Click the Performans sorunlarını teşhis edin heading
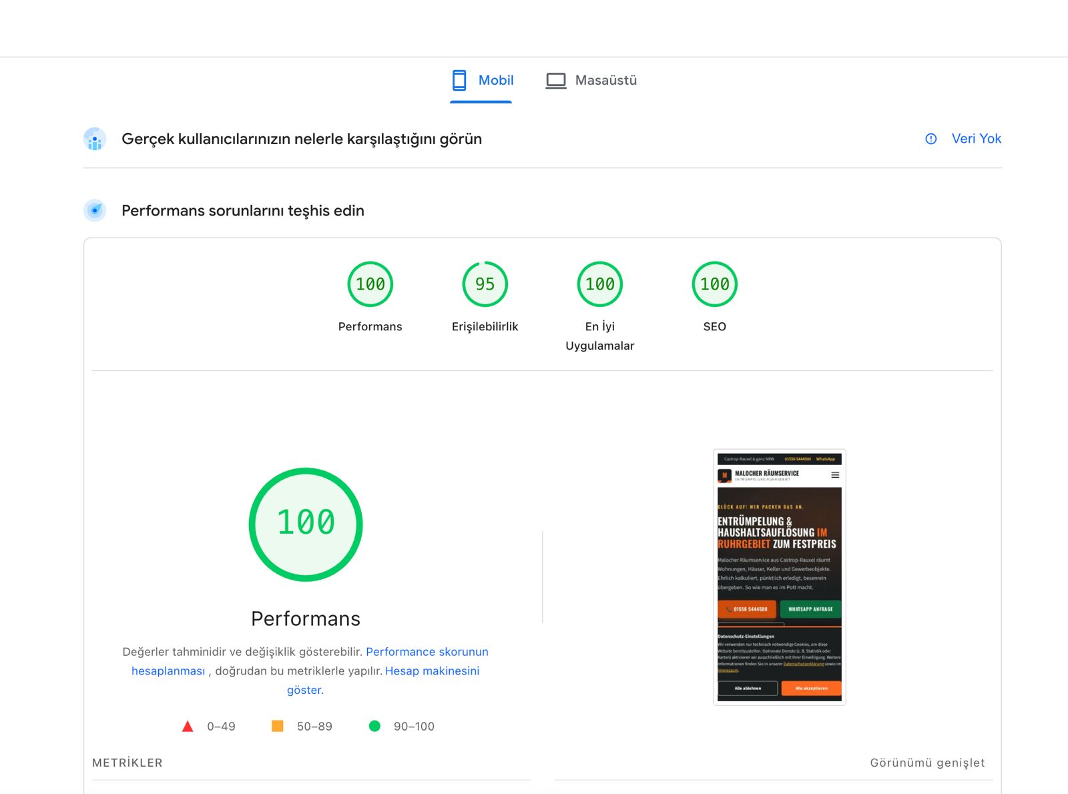The height and width of the screenshot is (794, 1068). pos(243,211)
